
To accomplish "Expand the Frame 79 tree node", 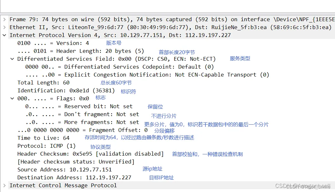I will [x=4, y=19].
